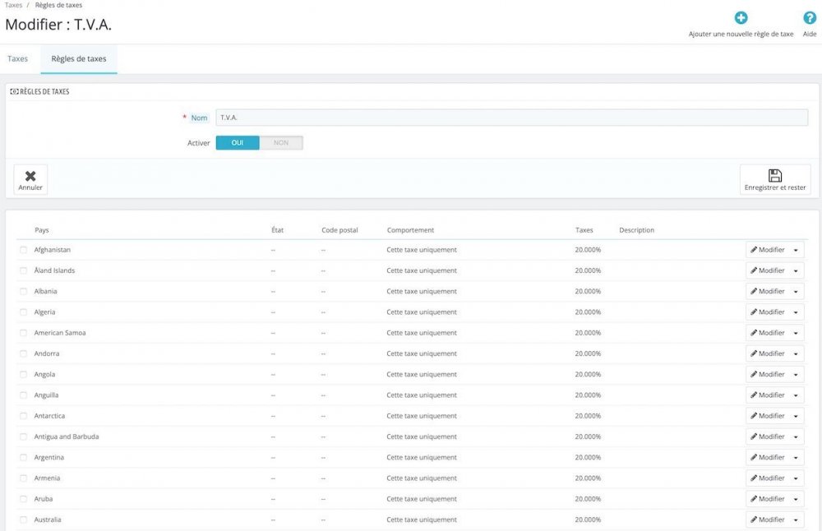The width and height of the screenshot is (822, 531).
Task: Select the Règles de taxes tab
Action: point(79,58)
